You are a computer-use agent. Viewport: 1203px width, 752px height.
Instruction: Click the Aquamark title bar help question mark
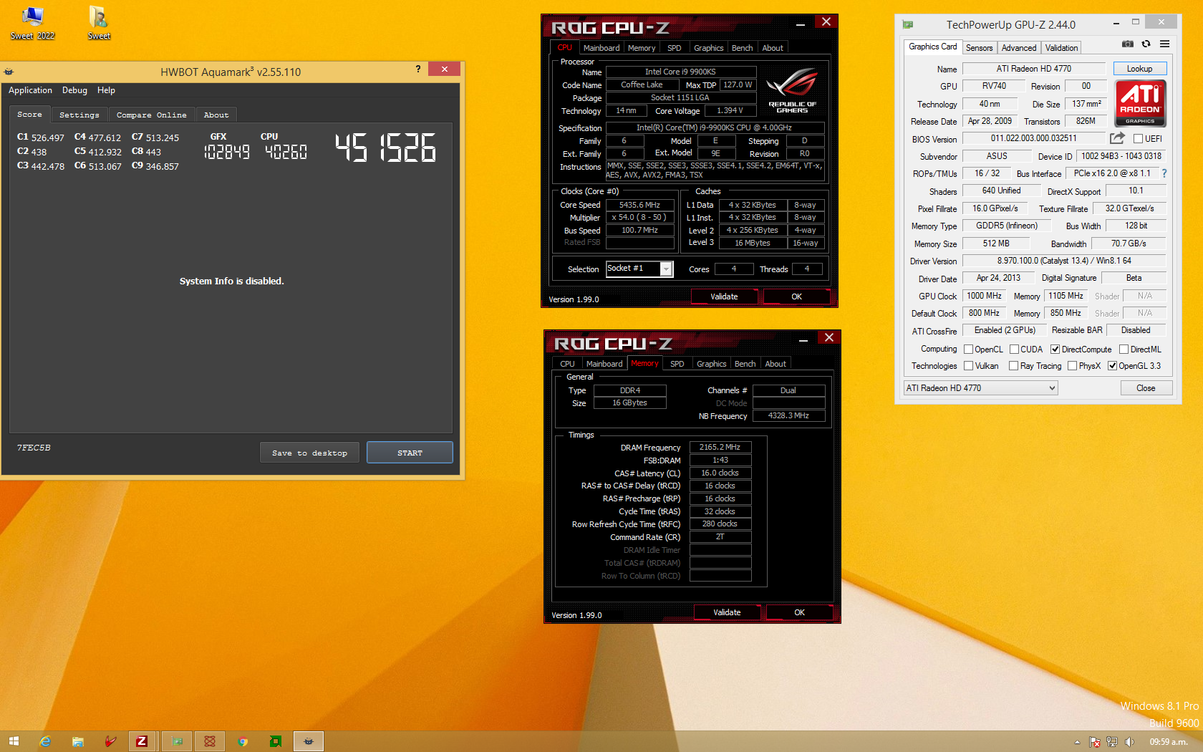point(418,69)
